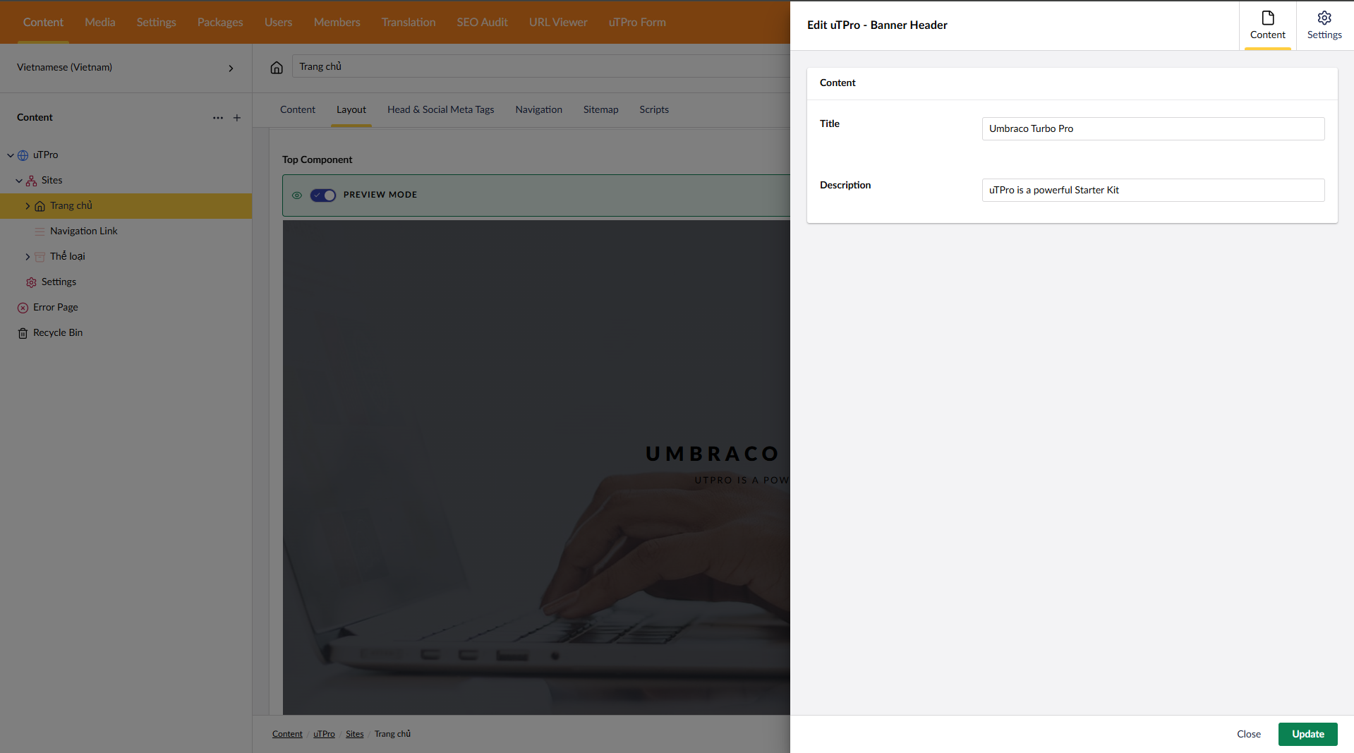Follow the Content breadcrumb link

(287, 735)
